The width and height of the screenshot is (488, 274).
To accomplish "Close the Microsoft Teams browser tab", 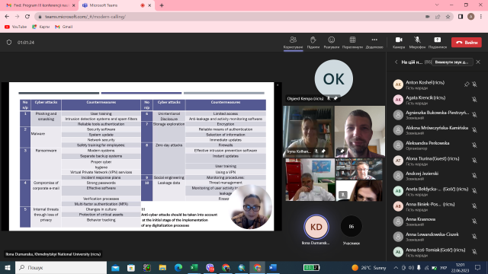I will click(149, 5).
